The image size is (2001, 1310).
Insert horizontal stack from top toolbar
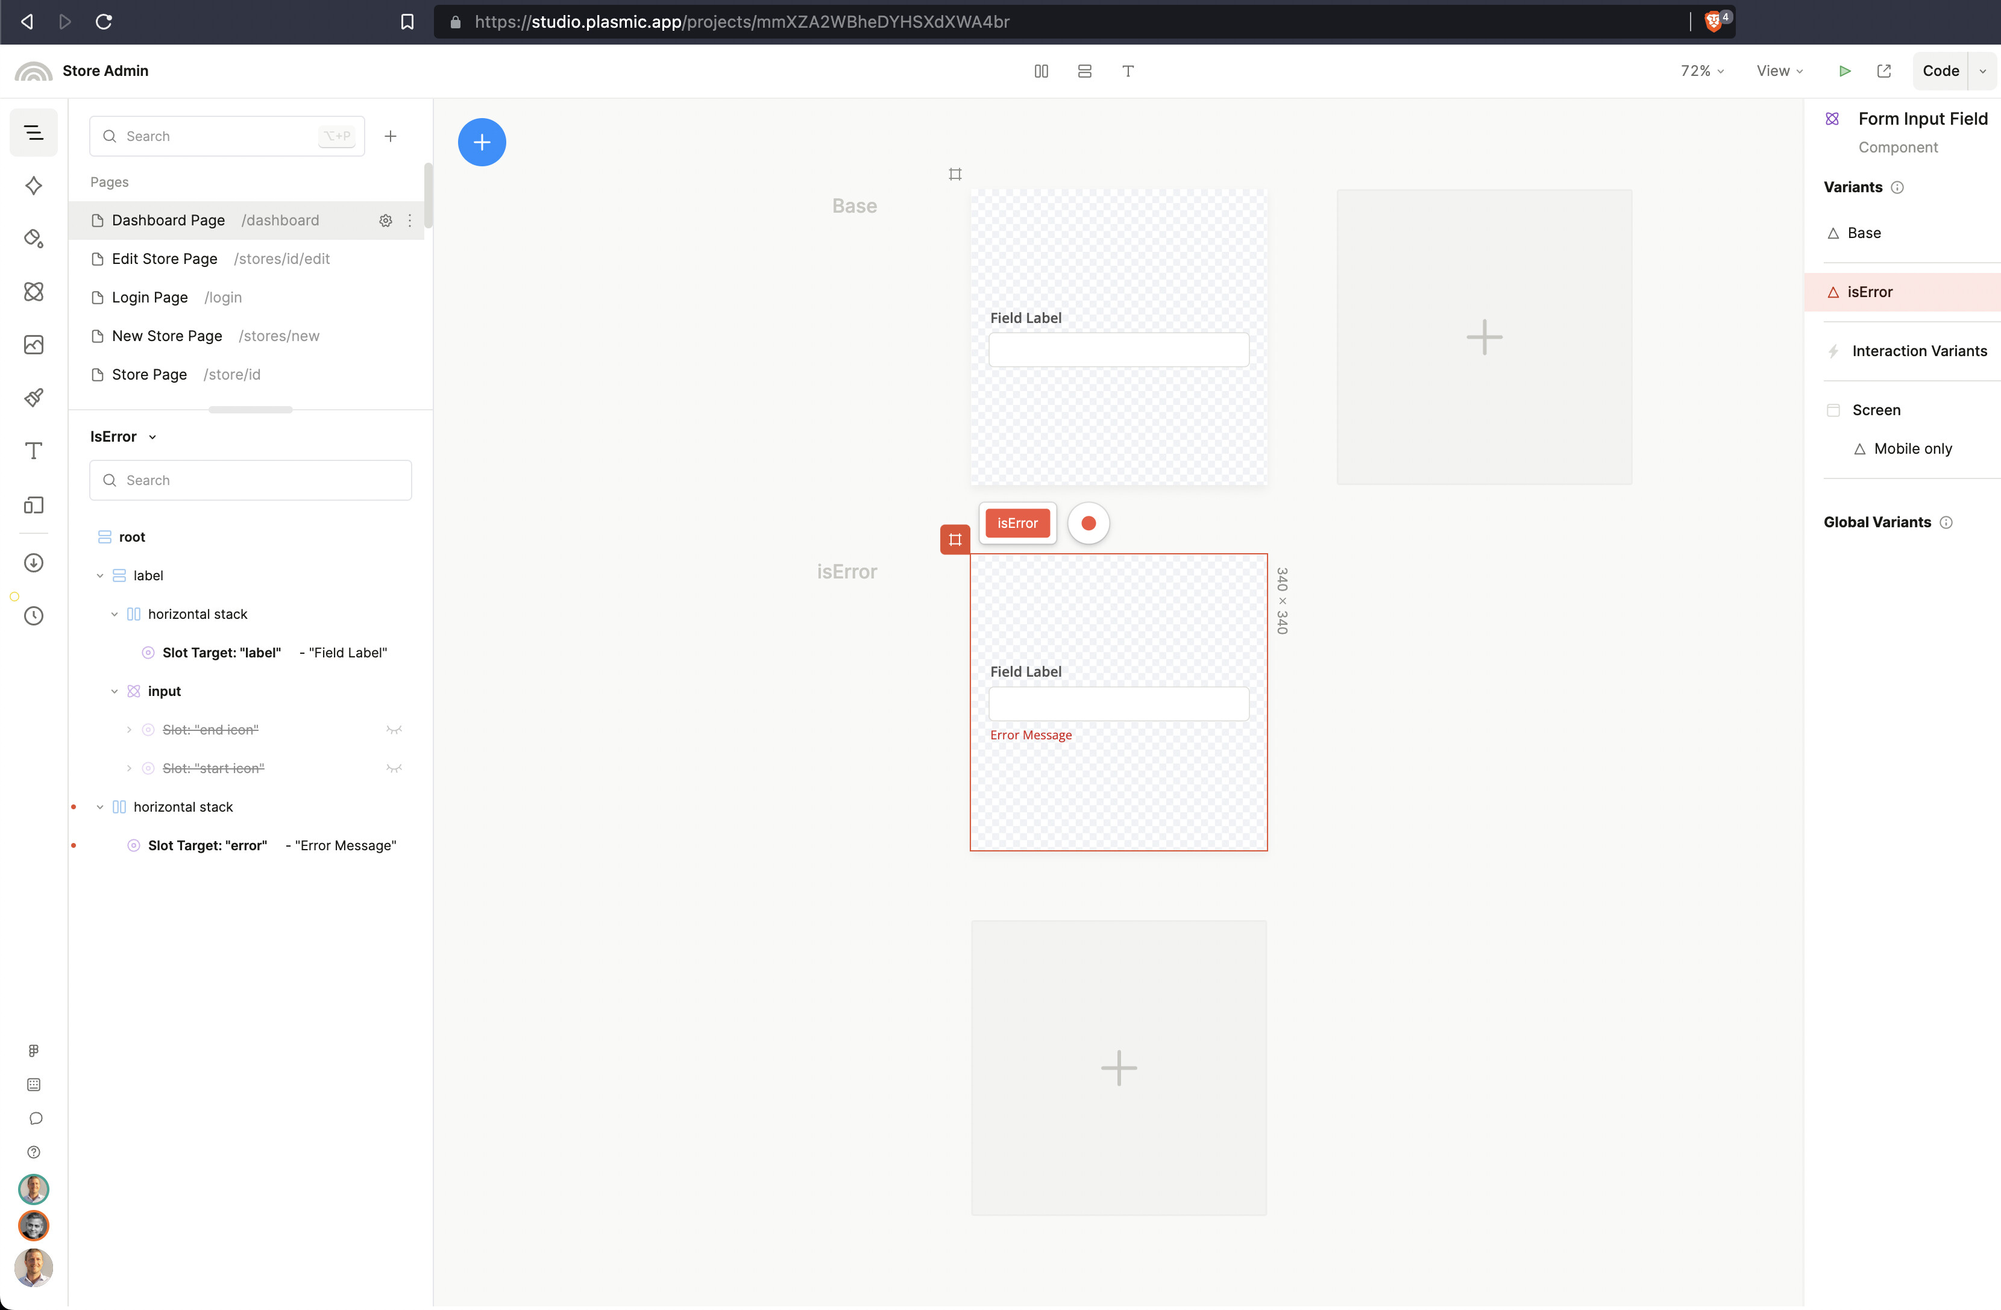[1041, 71]
